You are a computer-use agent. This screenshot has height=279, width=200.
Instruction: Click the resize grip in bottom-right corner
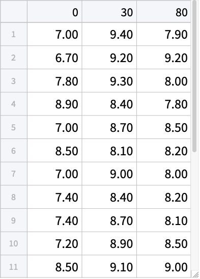point(195,274)
